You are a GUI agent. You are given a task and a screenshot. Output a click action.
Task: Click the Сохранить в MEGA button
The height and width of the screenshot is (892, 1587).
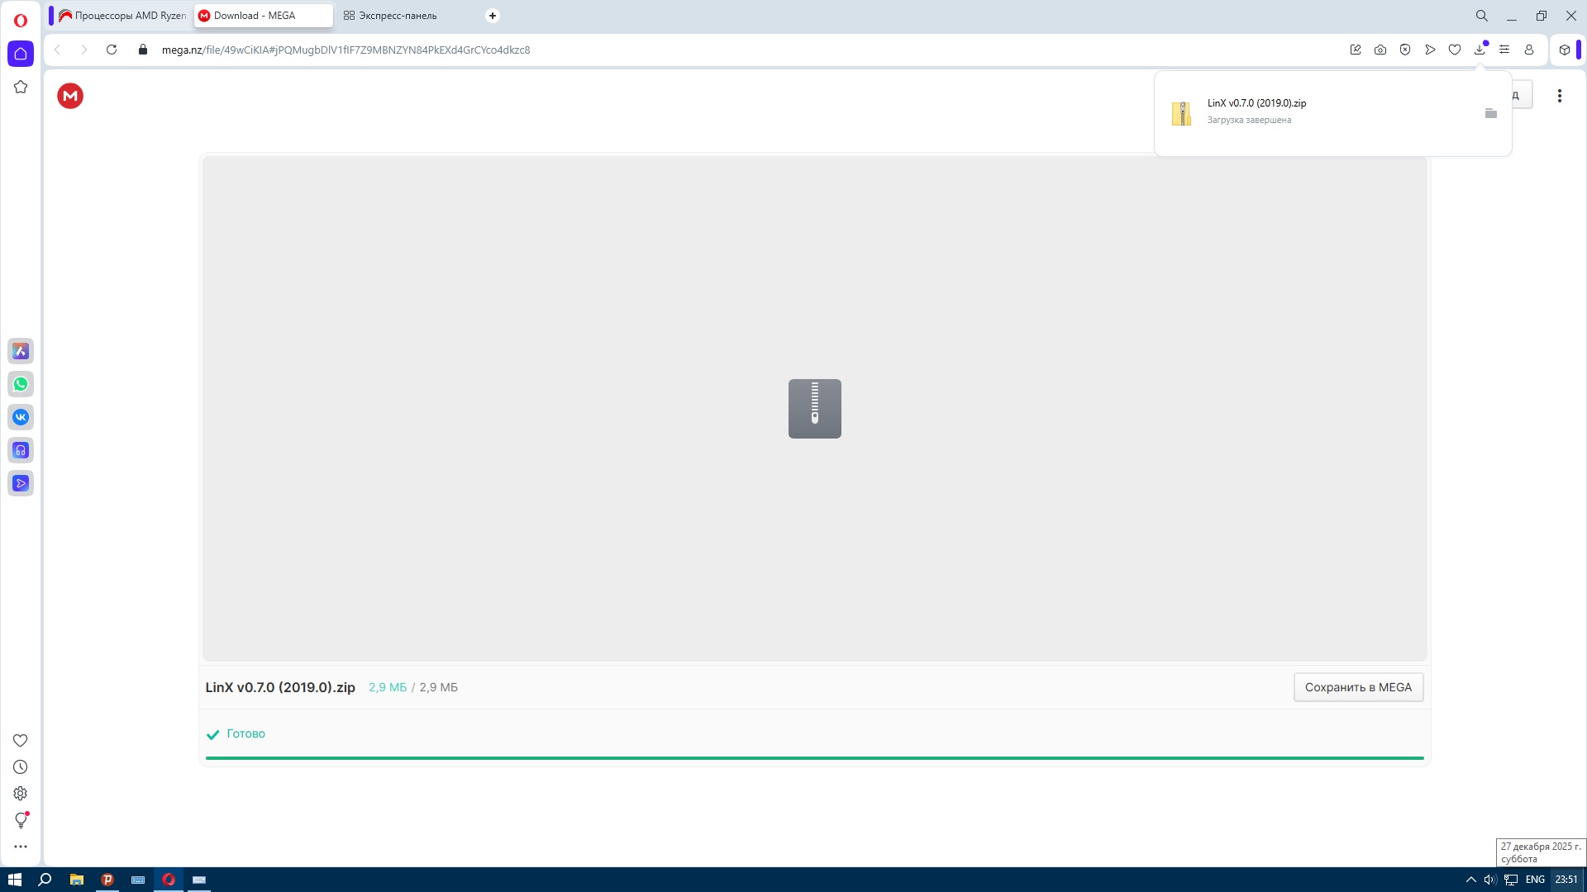1358,686
